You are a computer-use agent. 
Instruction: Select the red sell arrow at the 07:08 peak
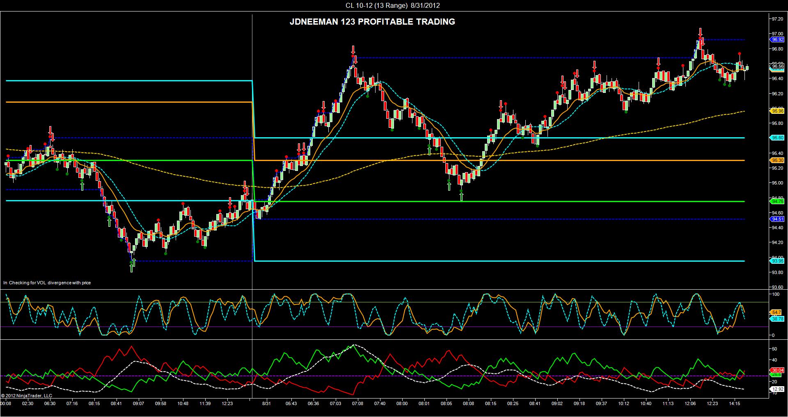point(353,50)
